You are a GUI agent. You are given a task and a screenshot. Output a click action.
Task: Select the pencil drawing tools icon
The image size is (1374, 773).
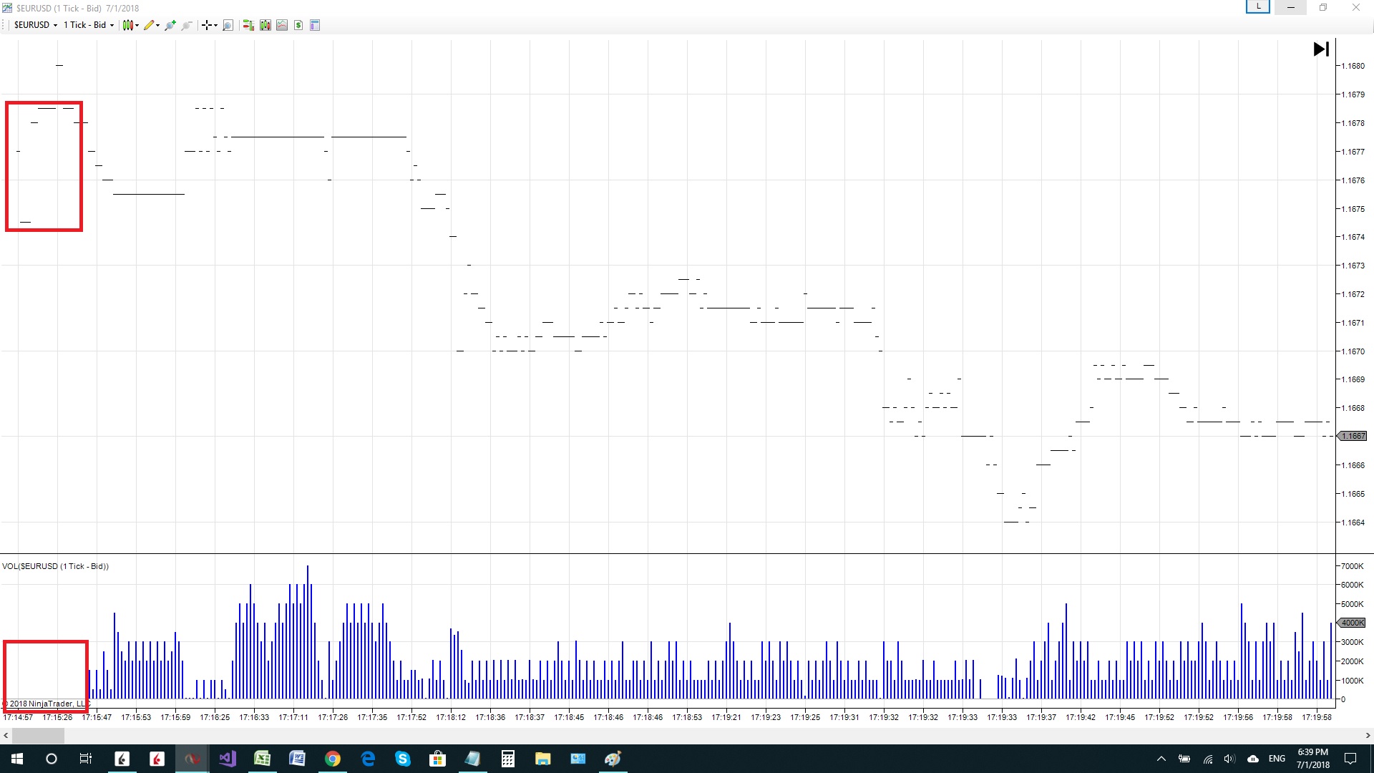[x=150, y=25]
